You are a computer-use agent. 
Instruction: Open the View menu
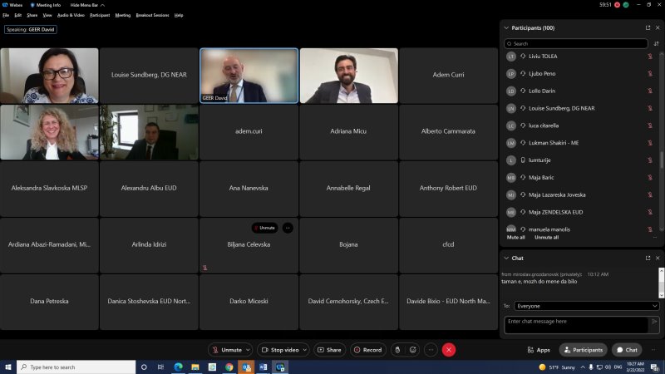[47, 15]
